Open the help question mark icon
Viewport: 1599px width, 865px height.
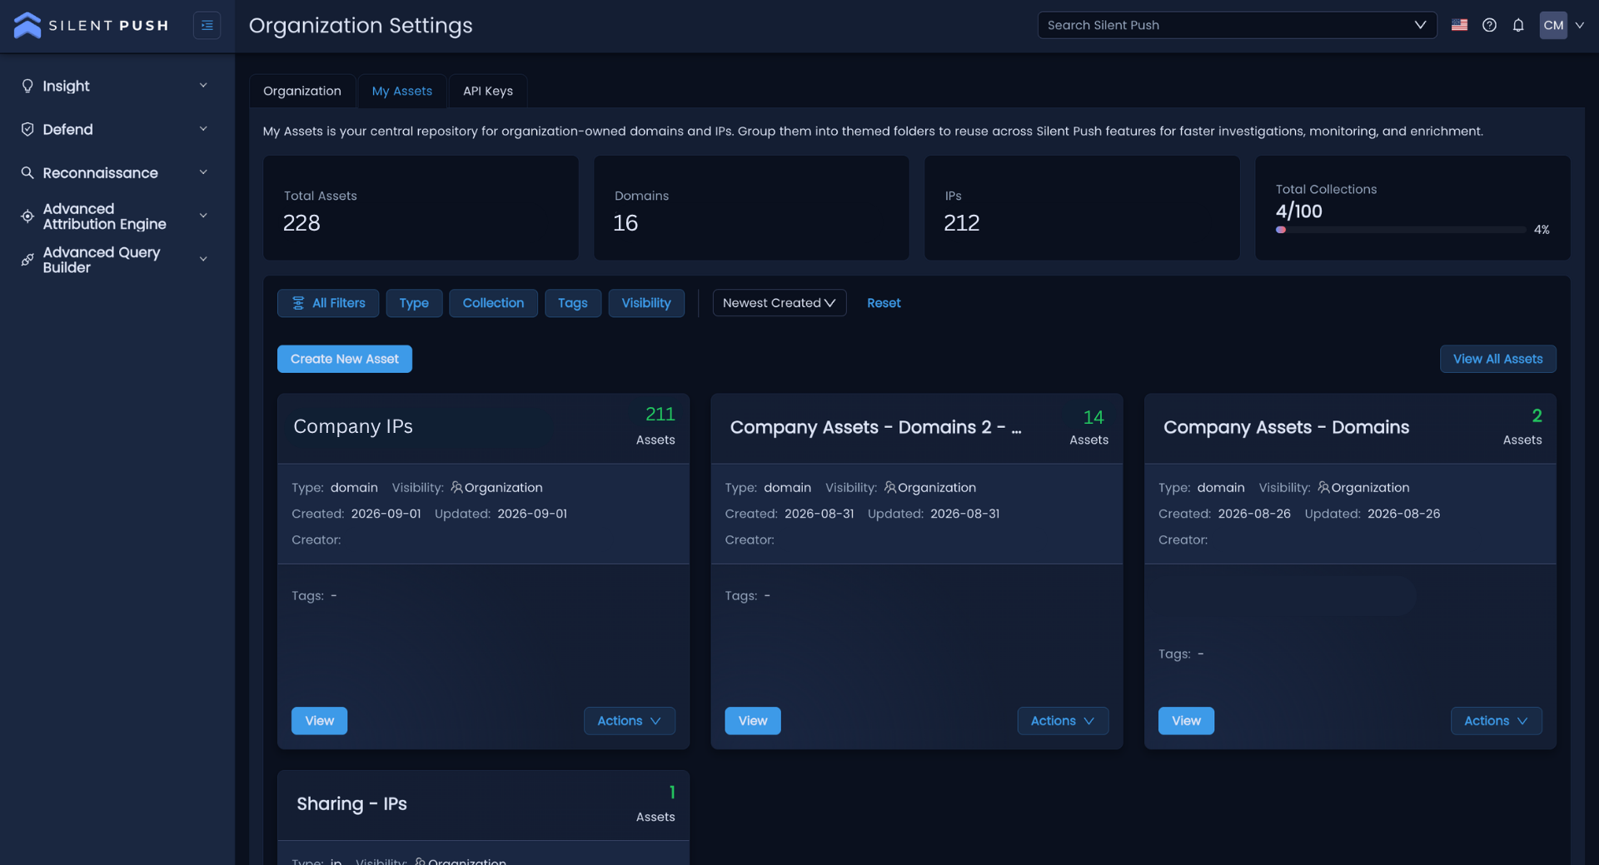[x=1489, y=25]
